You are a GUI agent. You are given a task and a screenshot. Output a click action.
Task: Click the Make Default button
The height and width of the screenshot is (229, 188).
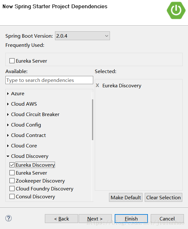click(126, 197)
